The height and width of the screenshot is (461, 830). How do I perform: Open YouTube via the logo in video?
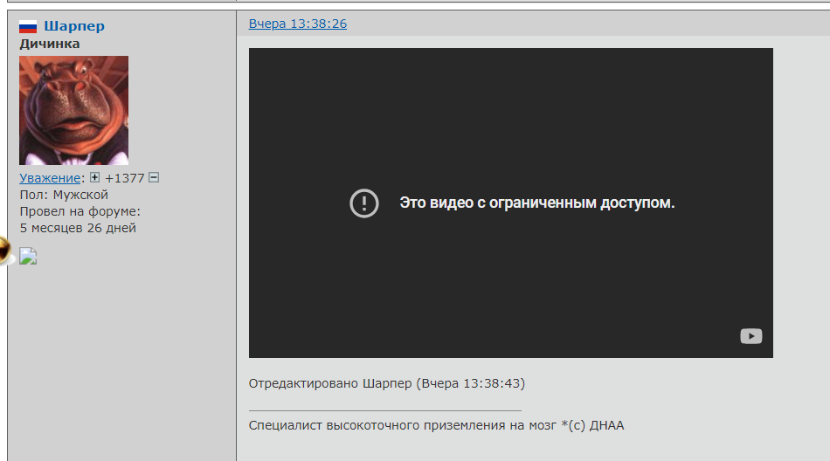click(751, 336)
